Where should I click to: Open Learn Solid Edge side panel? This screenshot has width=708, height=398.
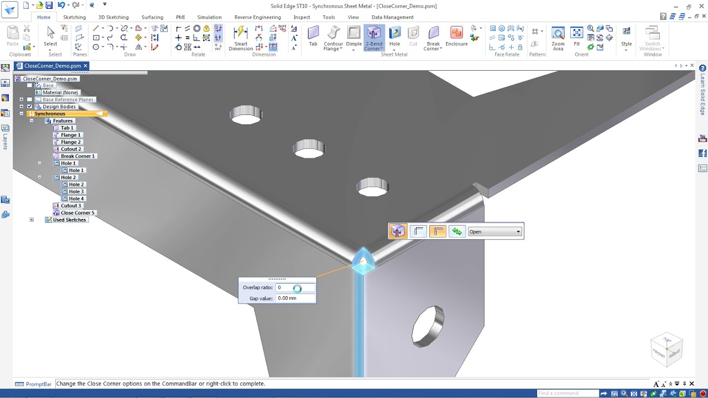703,95
